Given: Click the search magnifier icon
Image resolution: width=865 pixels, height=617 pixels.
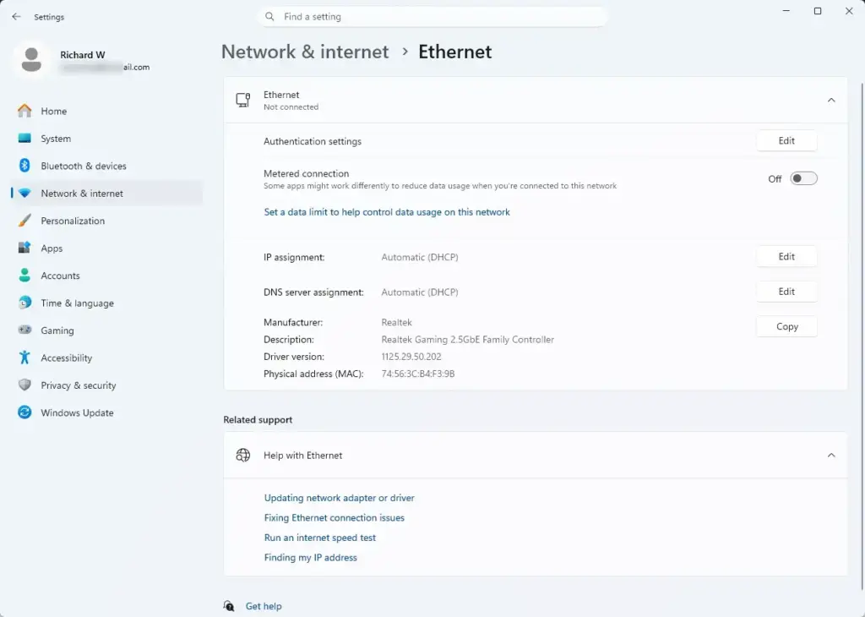Looking at the screenshot, I should [269, 17].
